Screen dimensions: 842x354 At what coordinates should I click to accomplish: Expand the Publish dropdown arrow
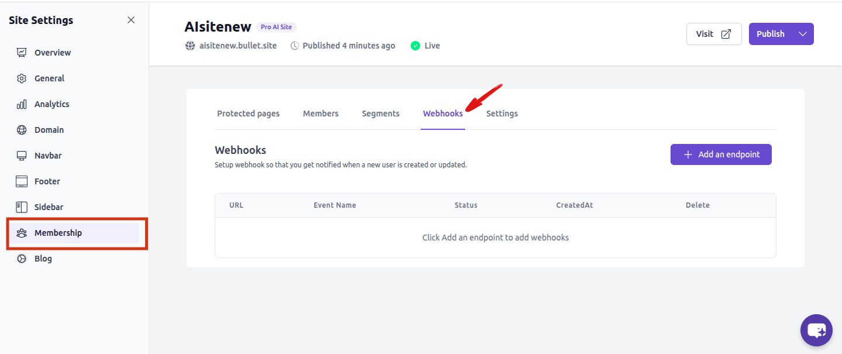pos(802,34)
